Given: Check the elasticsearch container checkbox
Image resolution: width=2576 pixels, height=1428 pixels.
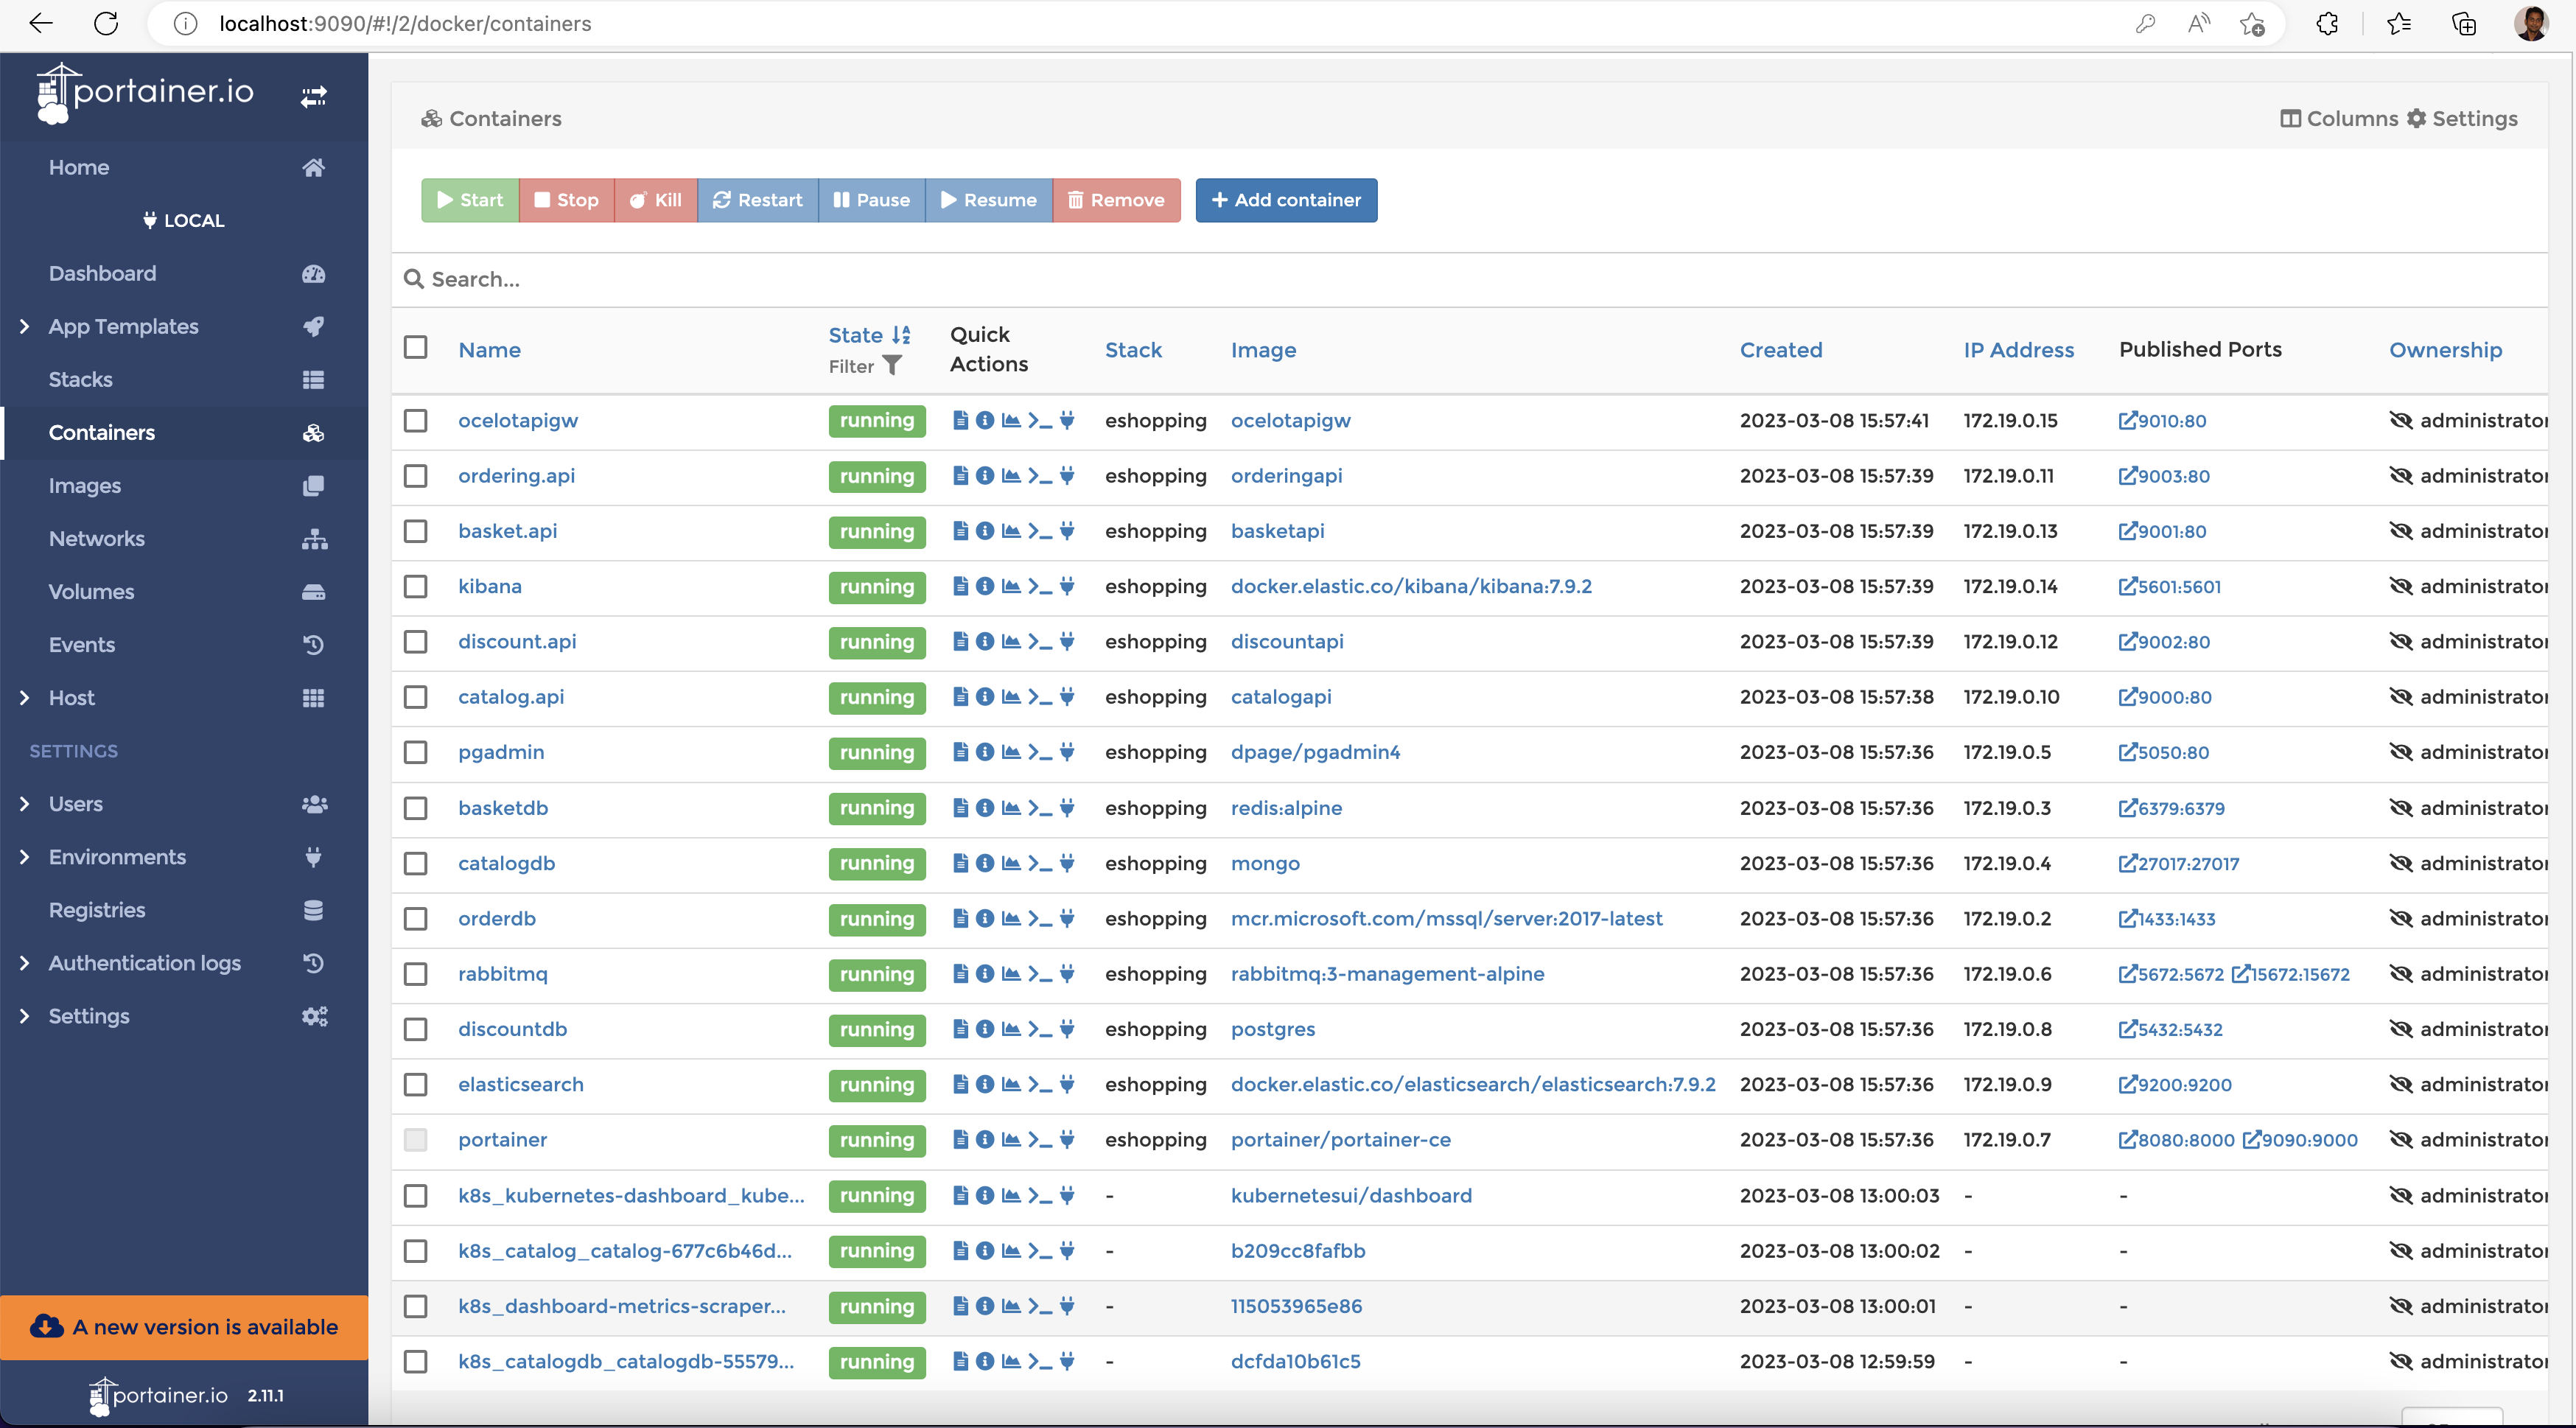Looking at the screenshot, I should [x=415, y=1084].
